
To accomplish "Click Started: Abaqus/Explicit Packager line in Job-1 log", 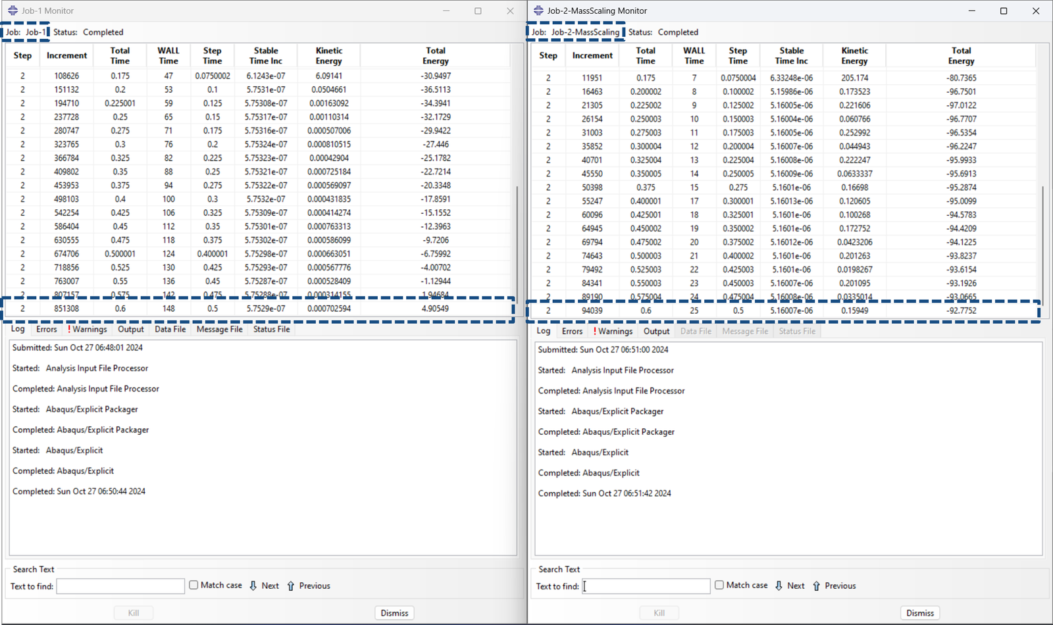I will click(75, 409).
